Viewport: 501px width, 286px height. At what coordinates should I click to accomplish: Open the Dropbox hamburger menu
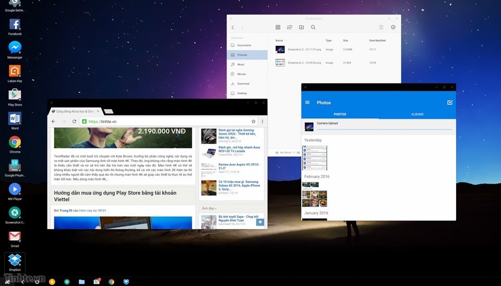coord(307,103)
